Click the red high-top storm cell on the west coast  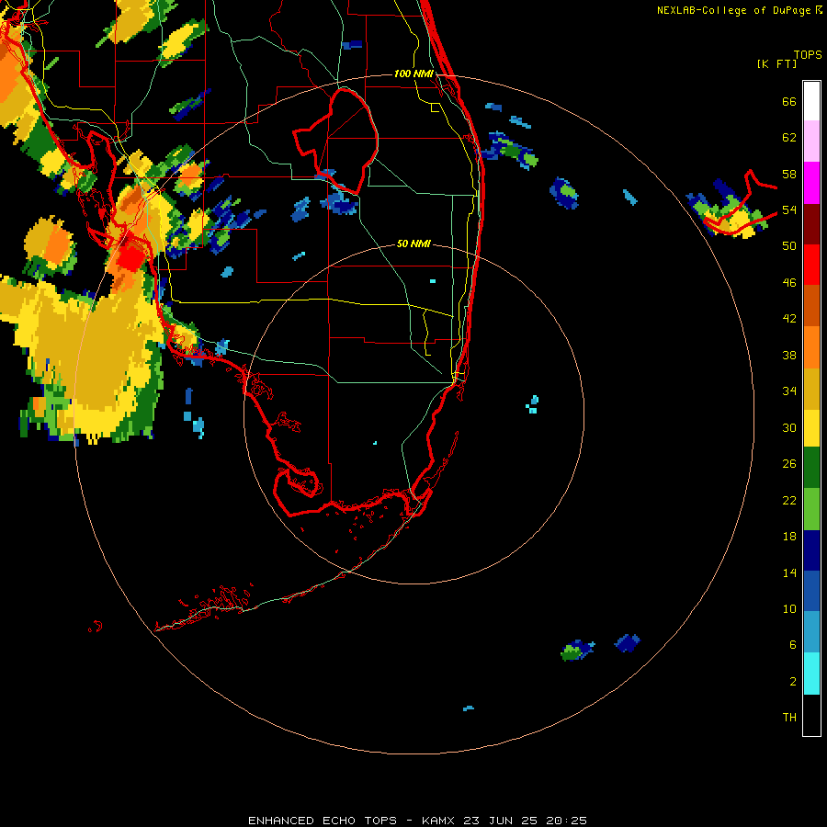tap(130, 257)
